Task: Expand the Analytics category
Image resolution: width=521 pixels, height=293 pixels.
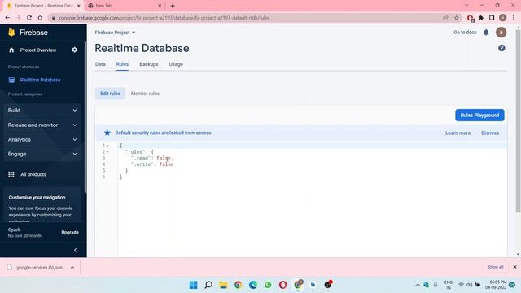Action: pos(42,139)
